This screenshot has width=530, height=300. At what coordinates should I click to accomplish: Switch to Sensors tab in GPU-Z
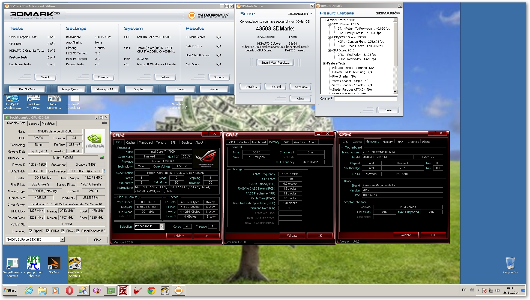pos(34,123)
